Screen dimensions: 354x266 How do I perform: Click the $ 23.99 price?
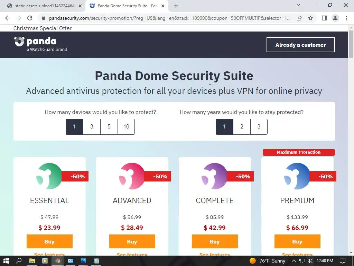pos(49,228)
